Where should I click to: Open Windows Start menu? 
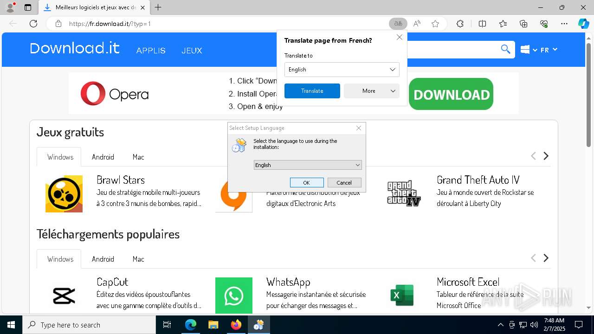pyautogui.click(x=11, y=325)
